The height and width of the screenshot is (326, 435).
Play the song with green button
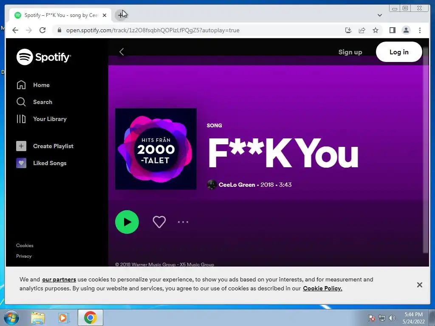point(127,222)
